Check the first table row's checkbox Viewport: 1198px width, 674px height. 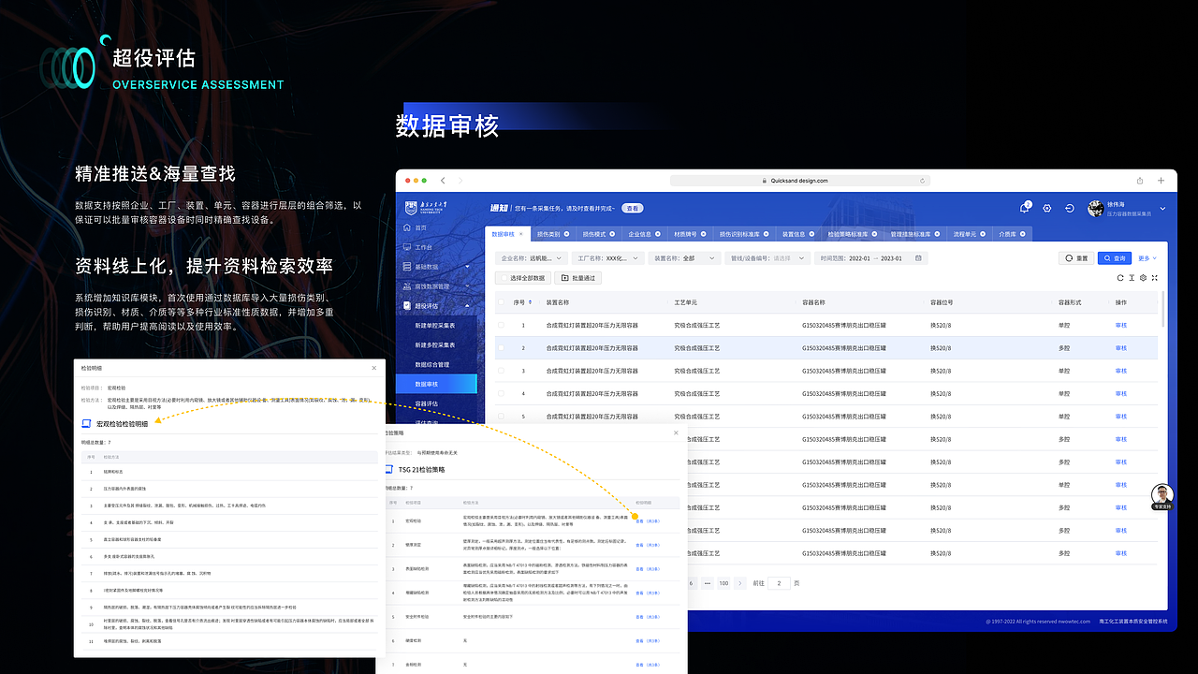coord(501,325)
